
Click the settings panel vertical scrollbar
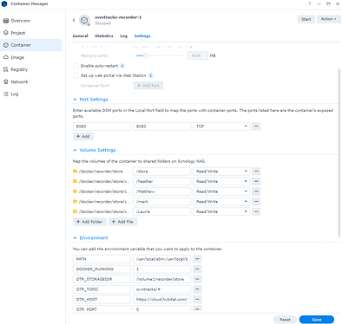tap(339, 153)
